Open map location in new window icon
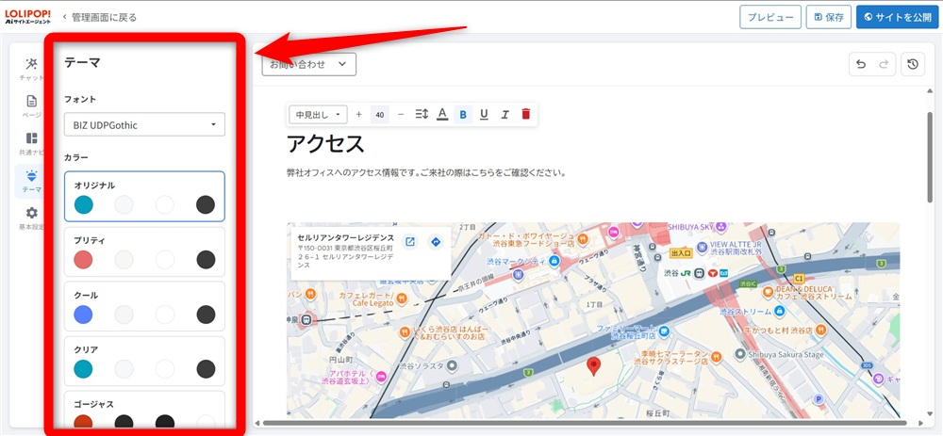943x436 pixels. (x=409, y=242)
